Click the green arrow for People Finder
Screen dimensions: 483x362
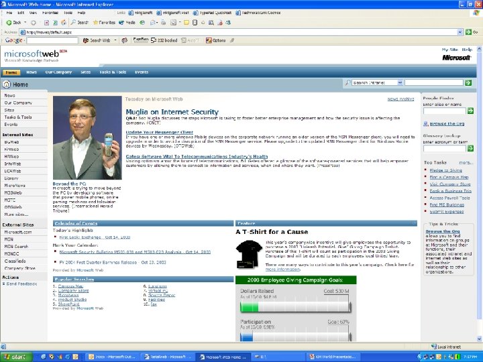pos(470,111)
